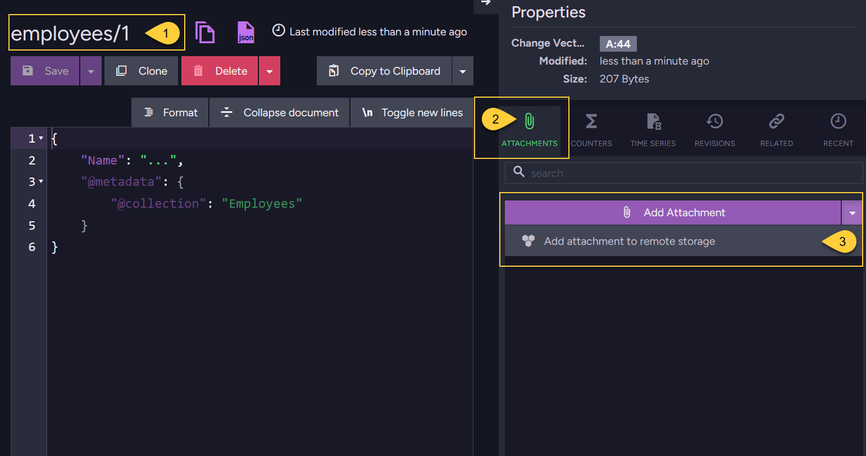
Task: View the document Revisions panel
Action: (714, 129)
